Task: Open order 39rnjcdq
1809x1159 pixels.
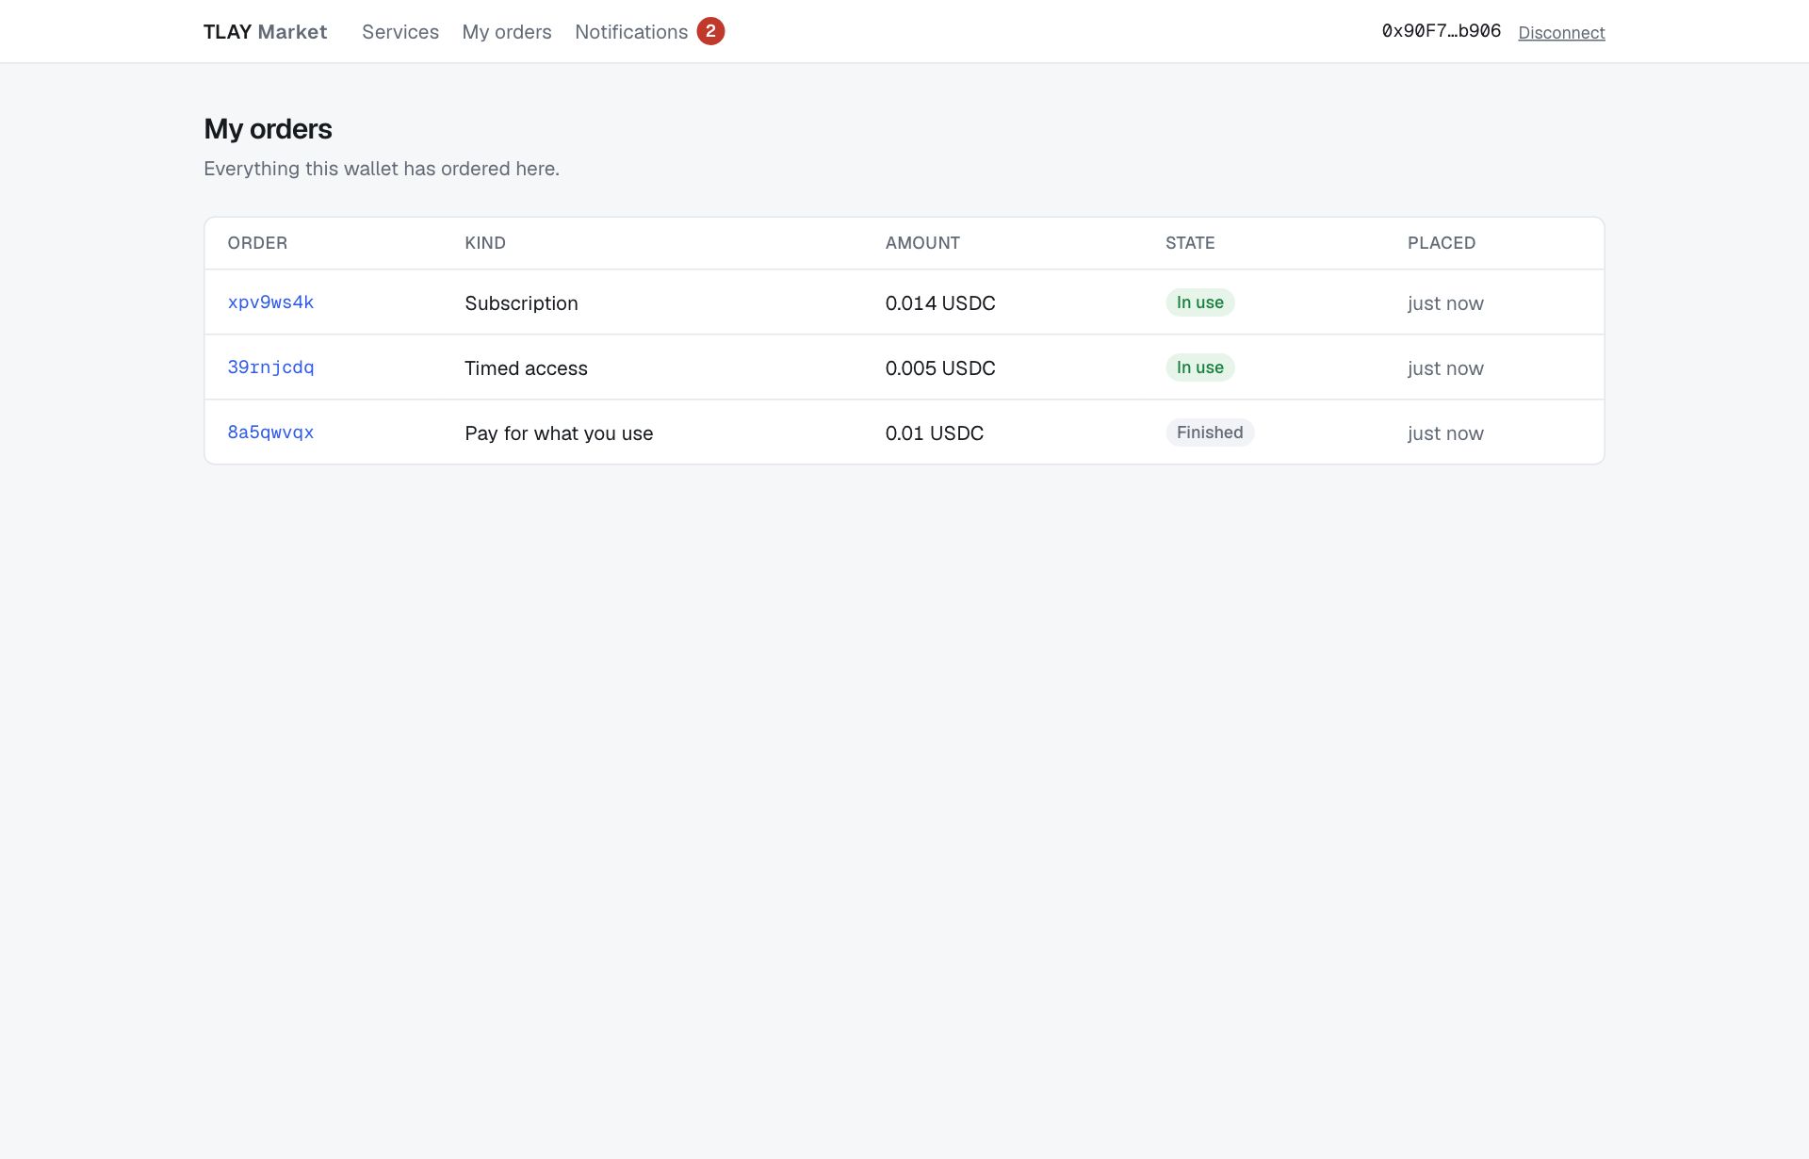Action: 270,367
